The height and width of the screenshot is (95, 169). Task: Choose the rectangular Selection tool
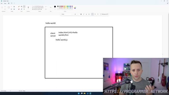click(9, 7)
